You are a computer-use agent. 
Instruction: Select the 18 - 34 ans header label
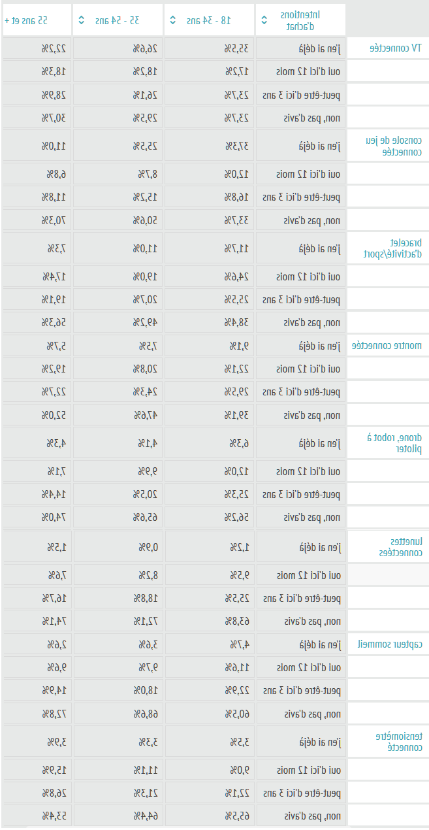pos(208,20)
